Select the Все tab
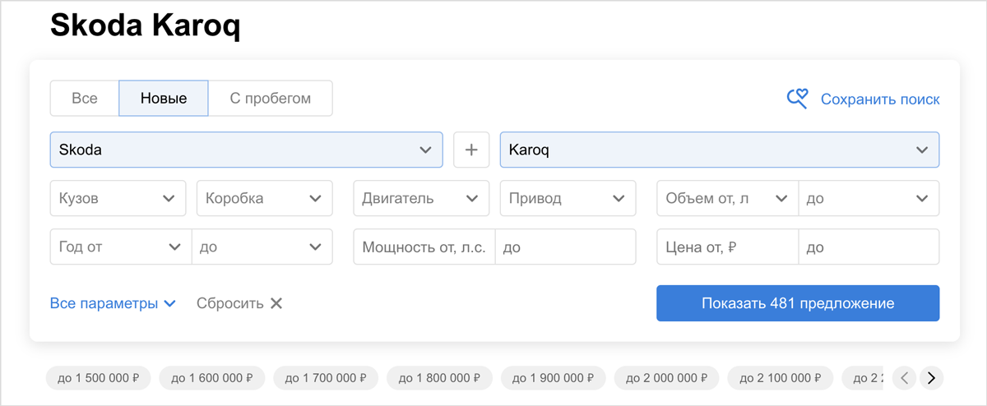This screenshot has width=987, height=406. (85, 99)
